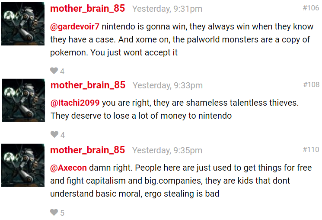
Task: Like post #110 with the heart icon
Action: (54, 212)
